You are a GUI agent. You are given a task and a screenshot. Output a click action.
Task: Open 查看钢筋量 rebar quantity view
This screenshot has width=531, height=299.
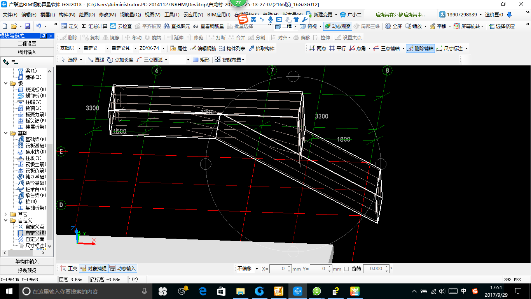[209, 26]
